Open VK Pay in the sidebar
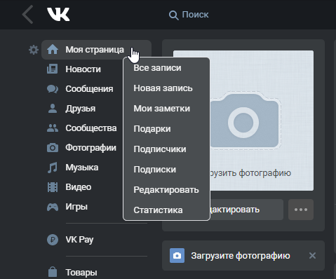This screenshot has width=336, height=279. (79, 240)
